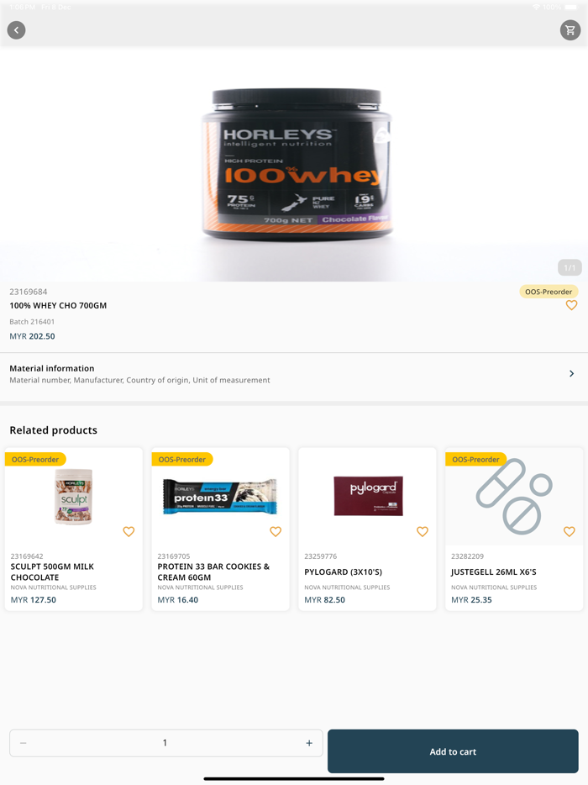Increase quantity with the plus button
This screenshot has height=785, width=588.
click(309, 743)
